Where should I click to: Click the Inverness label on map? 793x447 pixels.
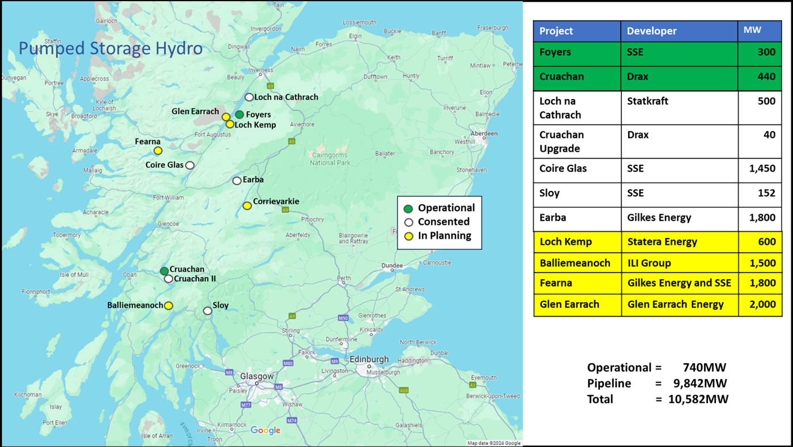(261, 70)
